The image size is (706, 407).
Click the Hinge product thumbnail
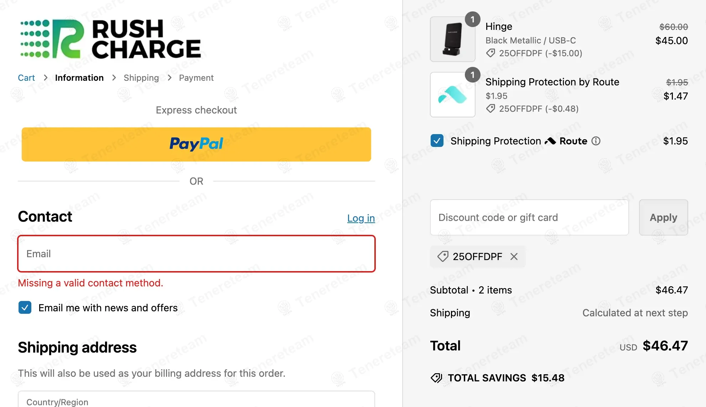pyautogui.click(x=452, y=39)
